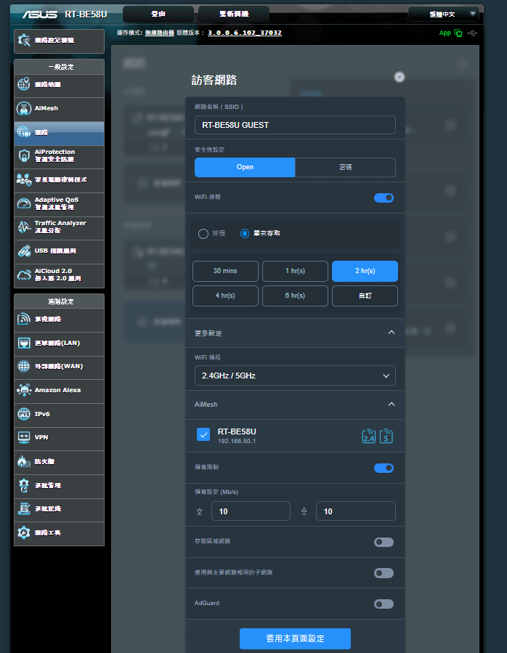Click the AiProtection shield icon
This screenshot has width=507, height=653.
pyautogui.click(x=24, y=155)
